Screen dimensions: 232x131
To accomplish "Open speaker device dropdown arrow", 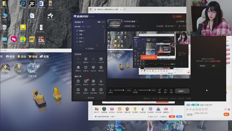I will [x=137, y=90].
